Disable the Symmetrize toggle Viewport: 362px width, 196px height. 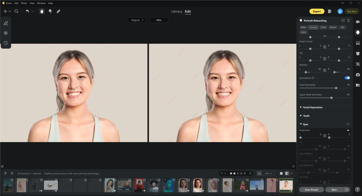point(347,78)
